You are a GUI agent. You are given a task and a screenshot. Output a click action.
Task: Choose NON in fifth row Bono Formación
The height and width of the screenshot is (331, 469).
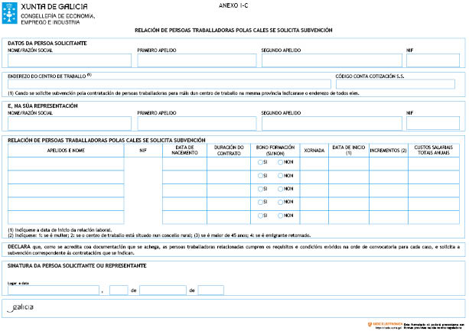(280, 216)
